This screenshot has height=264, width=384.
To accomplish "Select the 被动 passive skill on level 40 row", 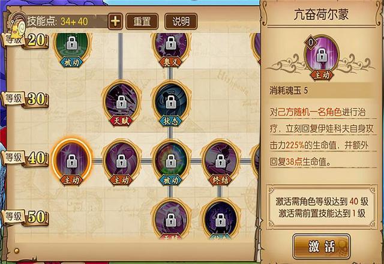I will 170,161.
